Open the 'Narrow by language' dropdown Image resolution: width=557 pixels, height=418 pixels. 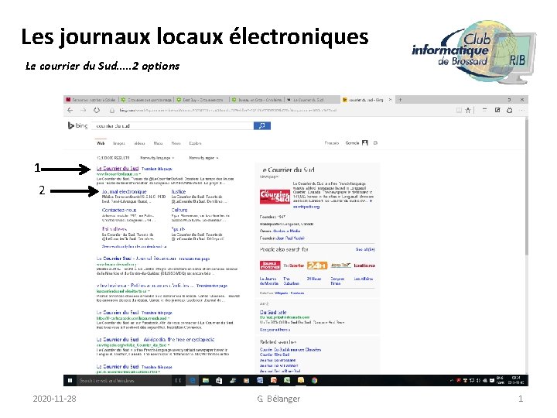[x=157, y=158]
